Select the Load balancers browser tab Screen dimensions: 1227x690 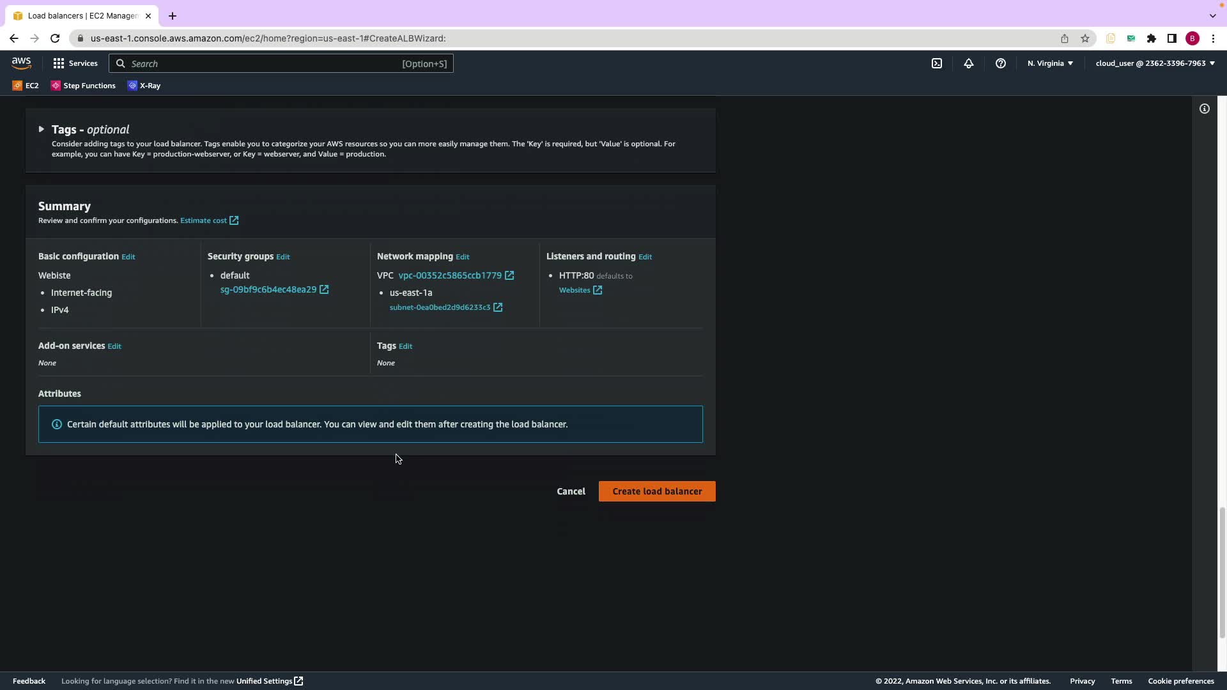pos(82,15)
